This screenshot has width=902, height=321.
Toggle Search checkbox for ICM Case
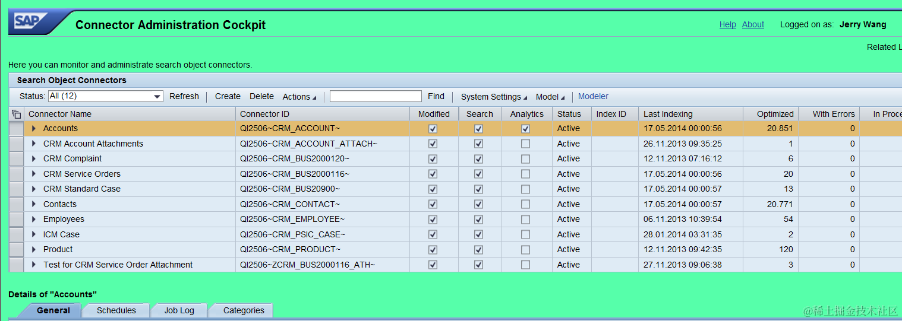pyautogui.click(x=478, y=234)
